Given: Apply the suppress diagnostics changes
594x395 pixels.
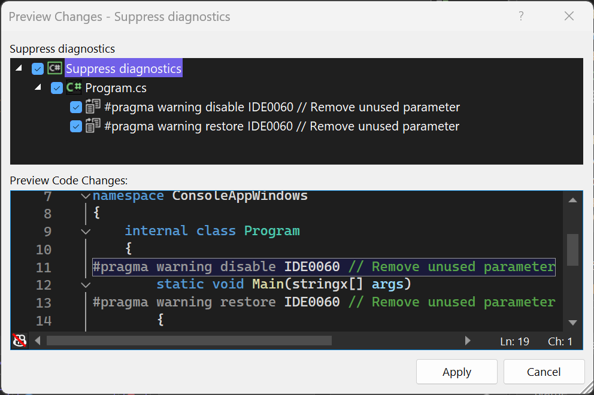Looking at the screenshot, I should 456,372.
